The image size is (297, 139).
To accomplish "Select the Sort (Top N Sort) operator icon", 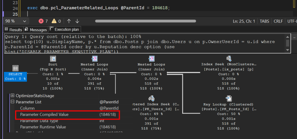I will [53, 59].
